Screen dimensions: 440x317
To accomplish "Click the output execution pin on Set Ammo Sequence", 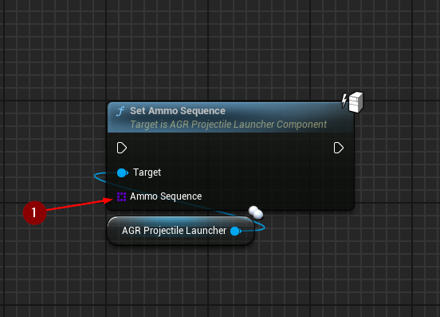I will click(339, 148).
